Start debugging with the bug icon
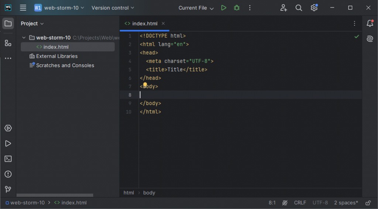Screen dimensions: 378x209 click(237, 8)
